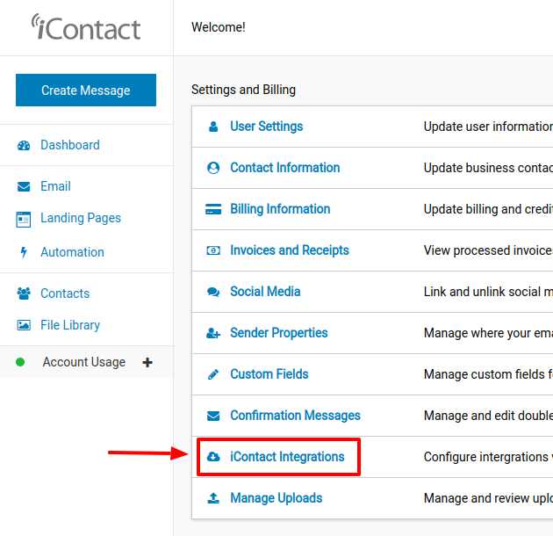Click the Billing Information card icon

pos(213,209)
